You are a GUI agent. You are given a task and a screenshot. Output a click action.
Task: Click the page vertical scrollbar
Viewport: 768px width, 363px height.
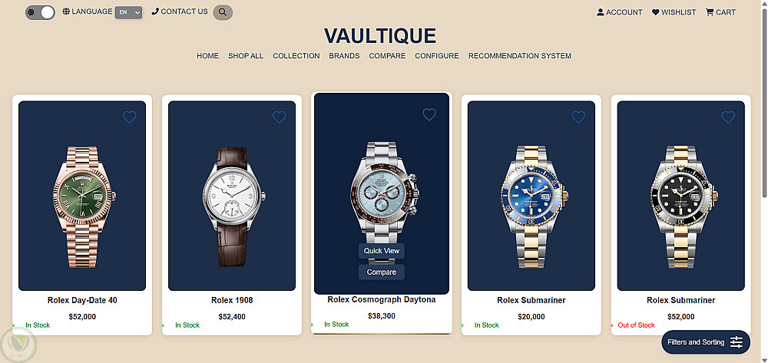point(764,181)
